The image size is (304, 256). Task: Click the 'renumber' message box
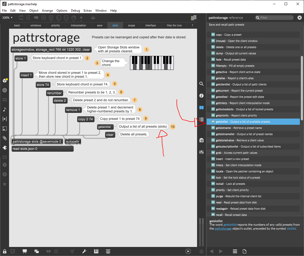pos(54,93)
